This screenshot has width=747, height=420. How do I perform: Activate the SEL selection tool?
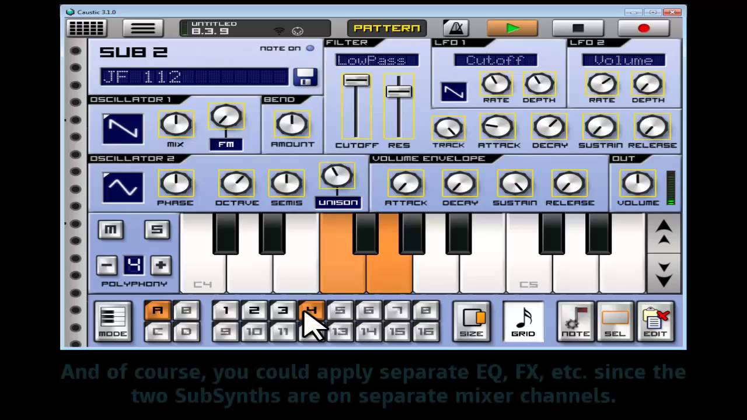[x=615, y=321]
